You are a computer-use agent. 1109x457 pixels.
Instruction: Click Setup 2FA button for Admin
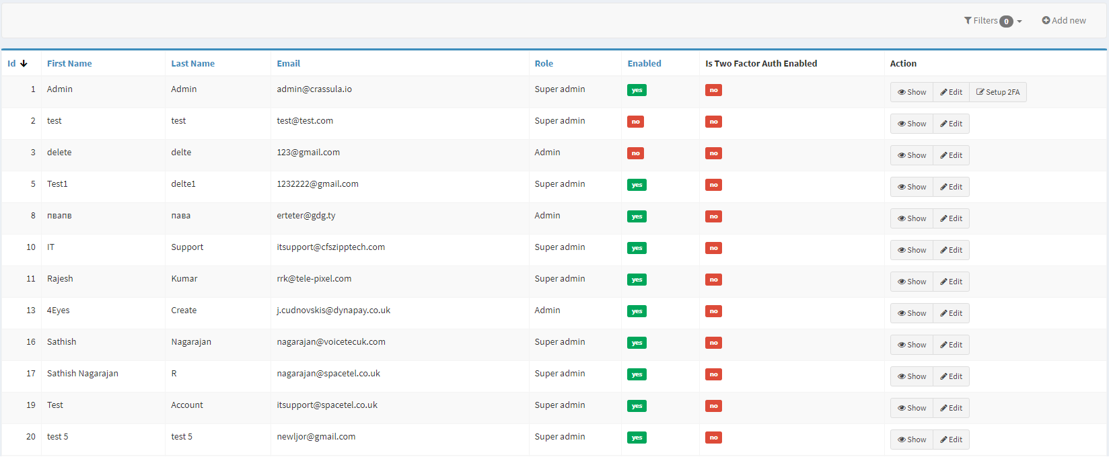(x=998, y=92)
